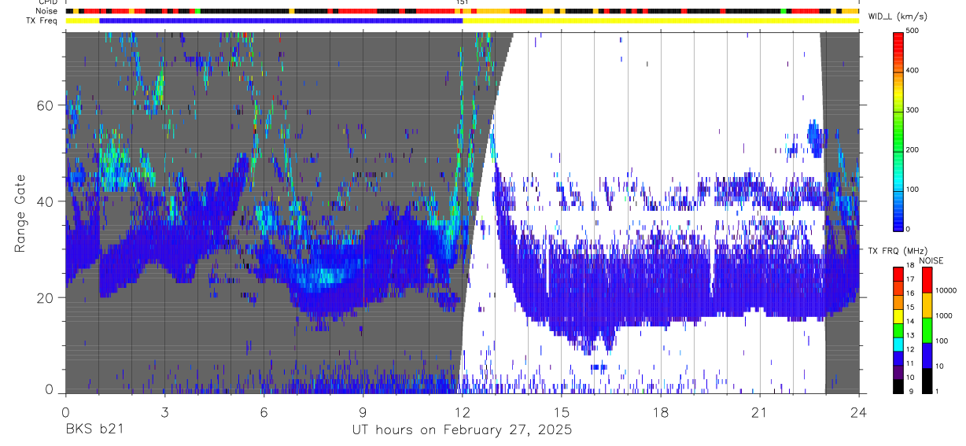Click the "UT hours on February 27, 2025" label
This screenshot has width=966, height=446.
point(462,430)
